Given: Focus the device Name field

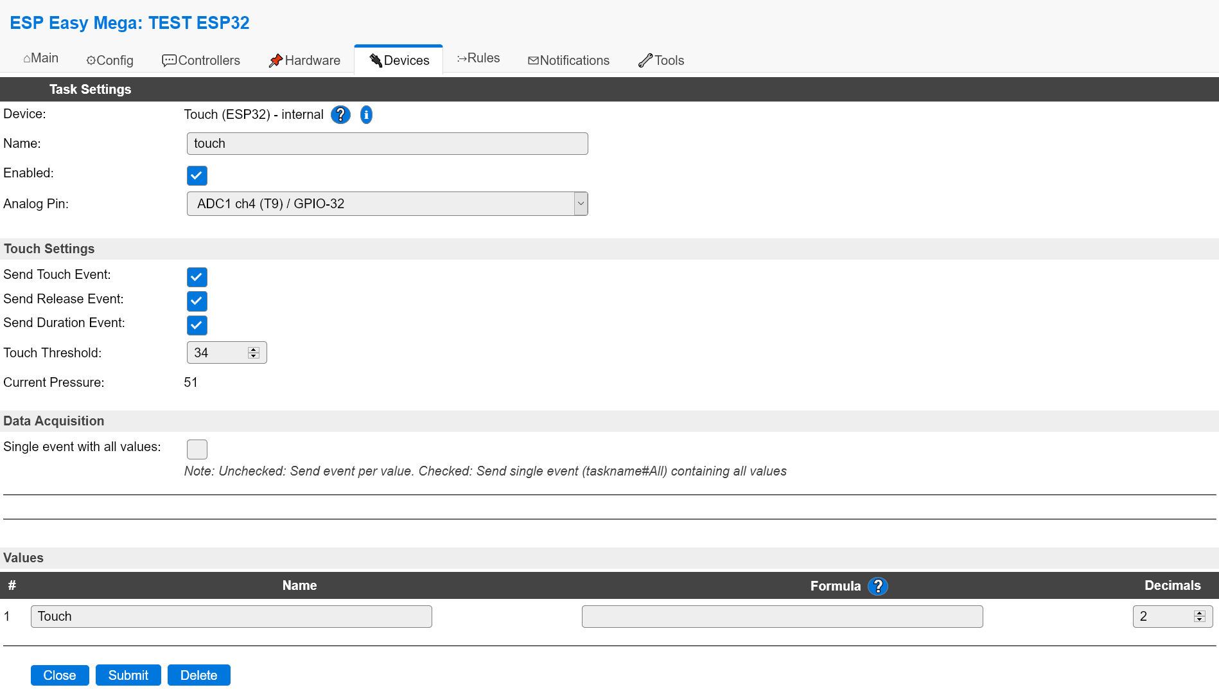Looking at the screenshot, I should (387, 143).
